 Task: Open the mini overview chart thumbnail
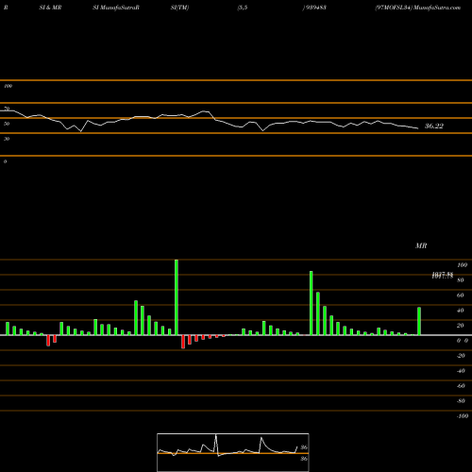(x=233, y=452)
